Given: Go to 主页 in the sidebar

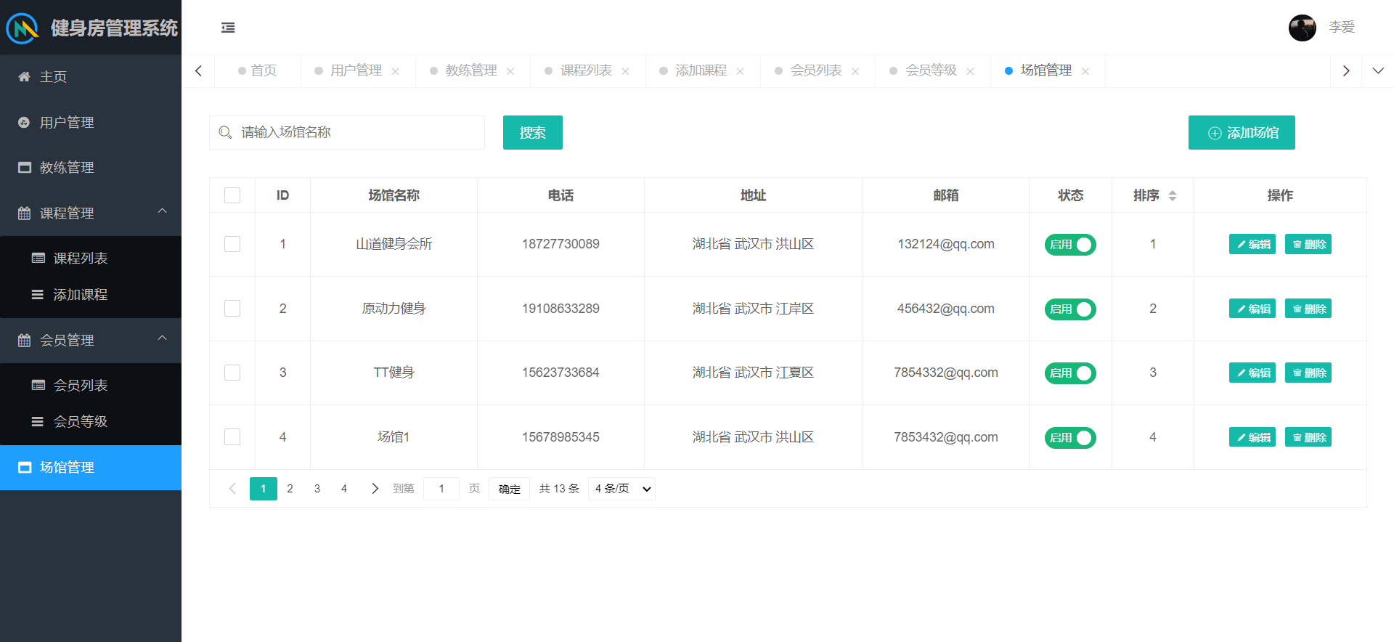Looking at the screenshot, I should [x=91, y=77].
